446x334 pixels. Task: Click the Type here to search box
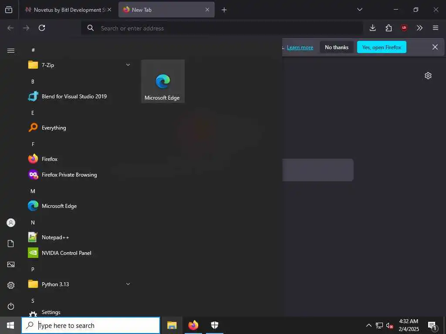click(x=91, y=325)
